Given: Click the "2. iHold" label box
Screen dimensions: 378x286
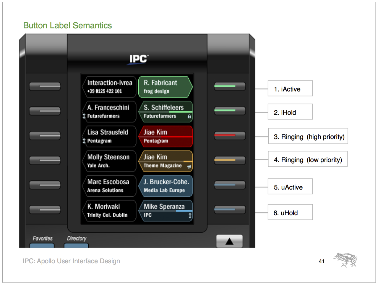Looking at the screenshot, I should (x=290, y=112).
